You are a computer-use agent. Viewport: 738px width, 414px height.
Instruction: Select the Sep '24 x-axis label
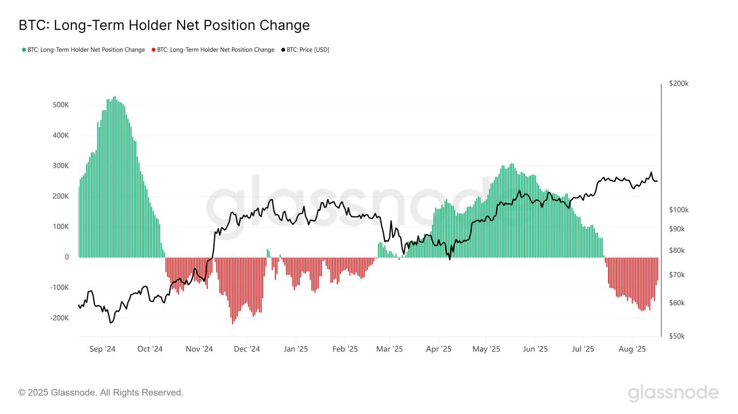click(x=102, y=349)
